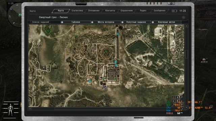
Task: Click the center-on-quest-target crosshair icon
Action: [x=184, y=17]
